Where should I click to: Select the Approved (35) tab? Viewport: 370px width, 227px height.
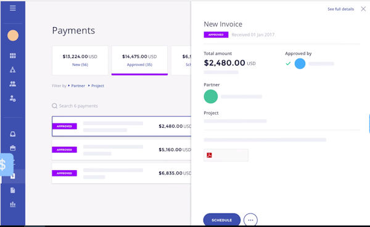pyautogui.click(x=139, y=60)
